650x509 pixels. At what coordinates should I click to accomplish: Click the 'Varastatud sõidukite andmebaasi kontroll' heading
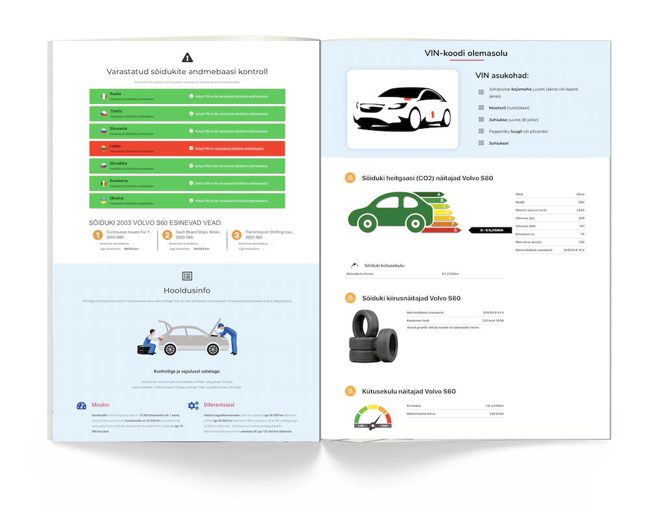[187, 72]
